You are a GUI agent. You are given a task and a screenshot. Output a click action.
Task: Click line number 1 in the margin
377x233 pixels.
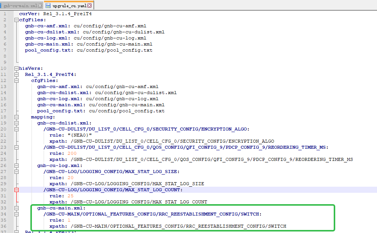click(5, 14)
